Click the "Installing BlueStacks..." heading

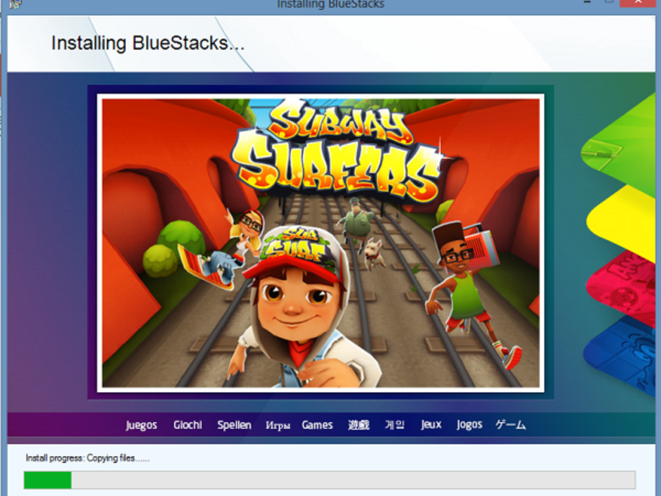[x=148, y=43]
